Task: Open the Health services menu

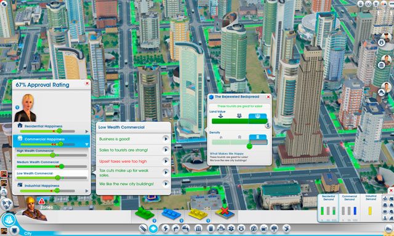Action: pyautogui.click(x=231, y=229)
